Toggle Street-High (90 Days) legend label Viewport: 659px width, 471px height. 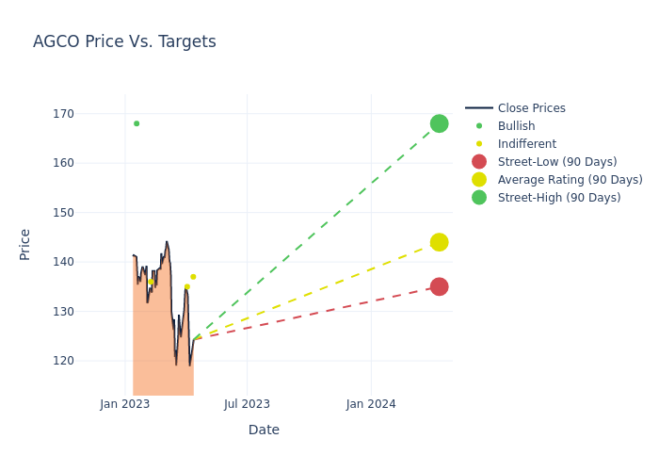559,198
